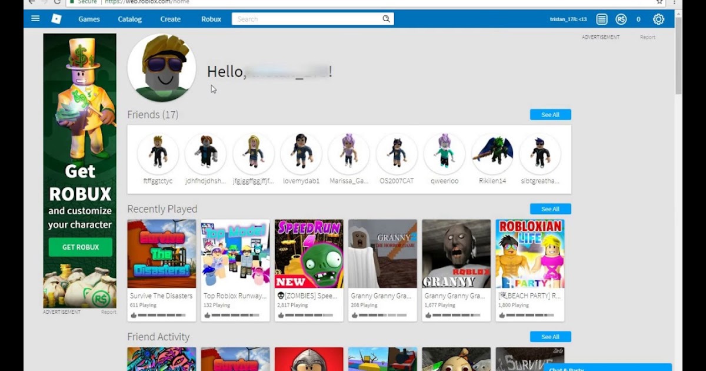Click rating bar under Granny 208 Playing
This screenshot has height=371, width=706.
coord(384,316)
